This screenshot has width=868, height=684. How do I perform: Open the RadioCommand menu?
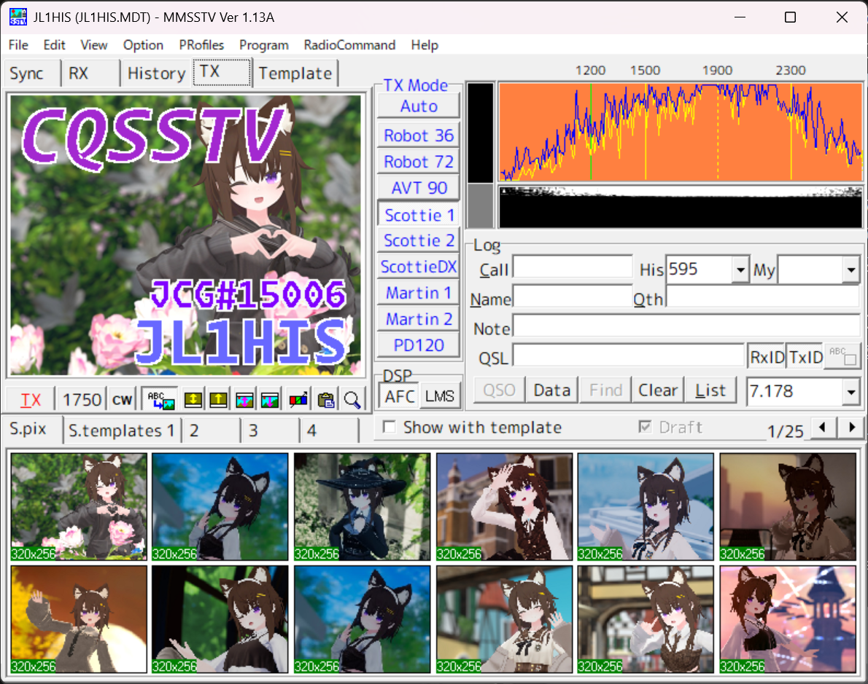pos(349,45)
